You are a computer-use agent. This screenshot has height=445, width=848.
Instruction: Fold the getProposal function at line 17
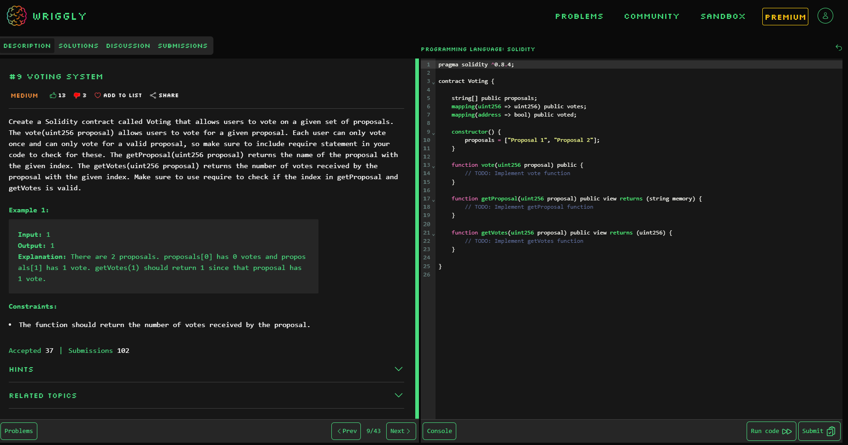pos(433,200)
